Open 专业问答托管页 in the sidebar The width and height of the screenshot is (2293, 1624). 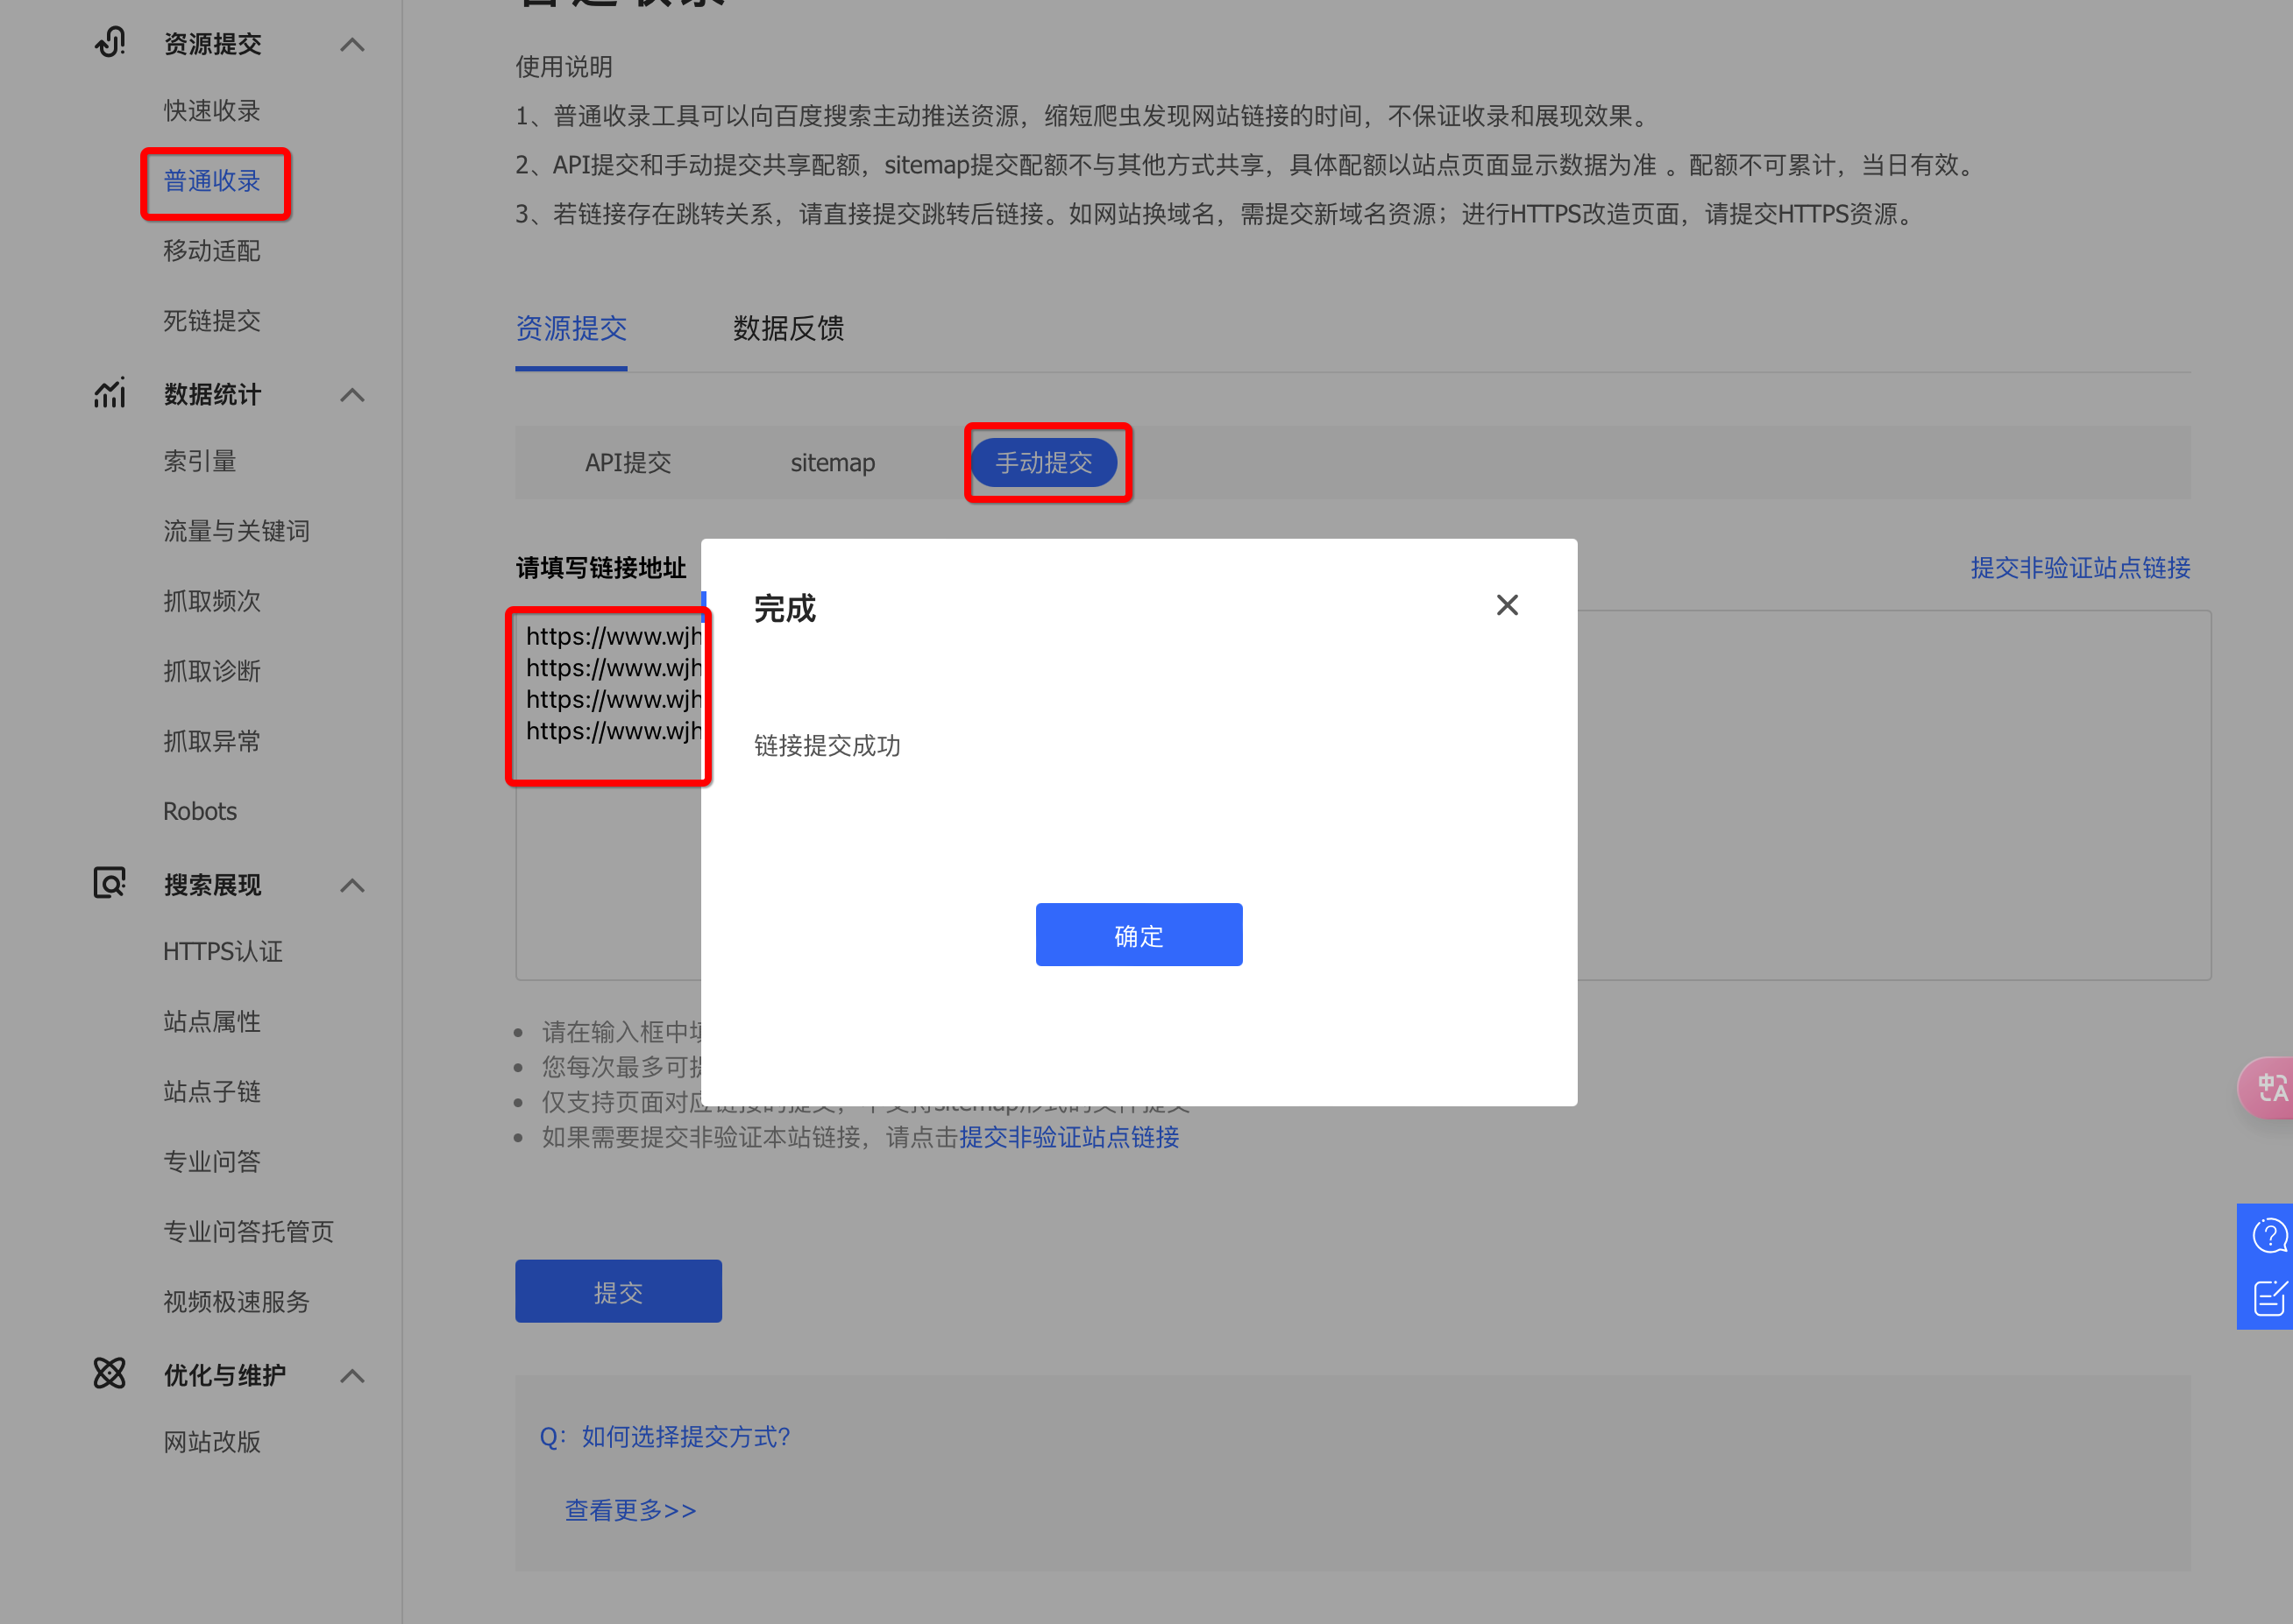248,1231
